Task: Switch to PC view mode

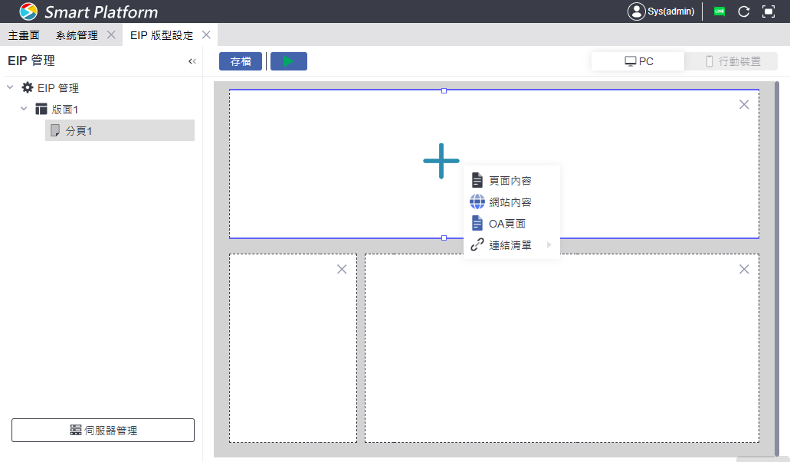Action: point(638,61)
